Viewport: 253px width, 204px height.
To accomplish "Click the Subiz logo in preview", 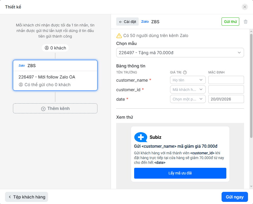I will pos(141,137).
